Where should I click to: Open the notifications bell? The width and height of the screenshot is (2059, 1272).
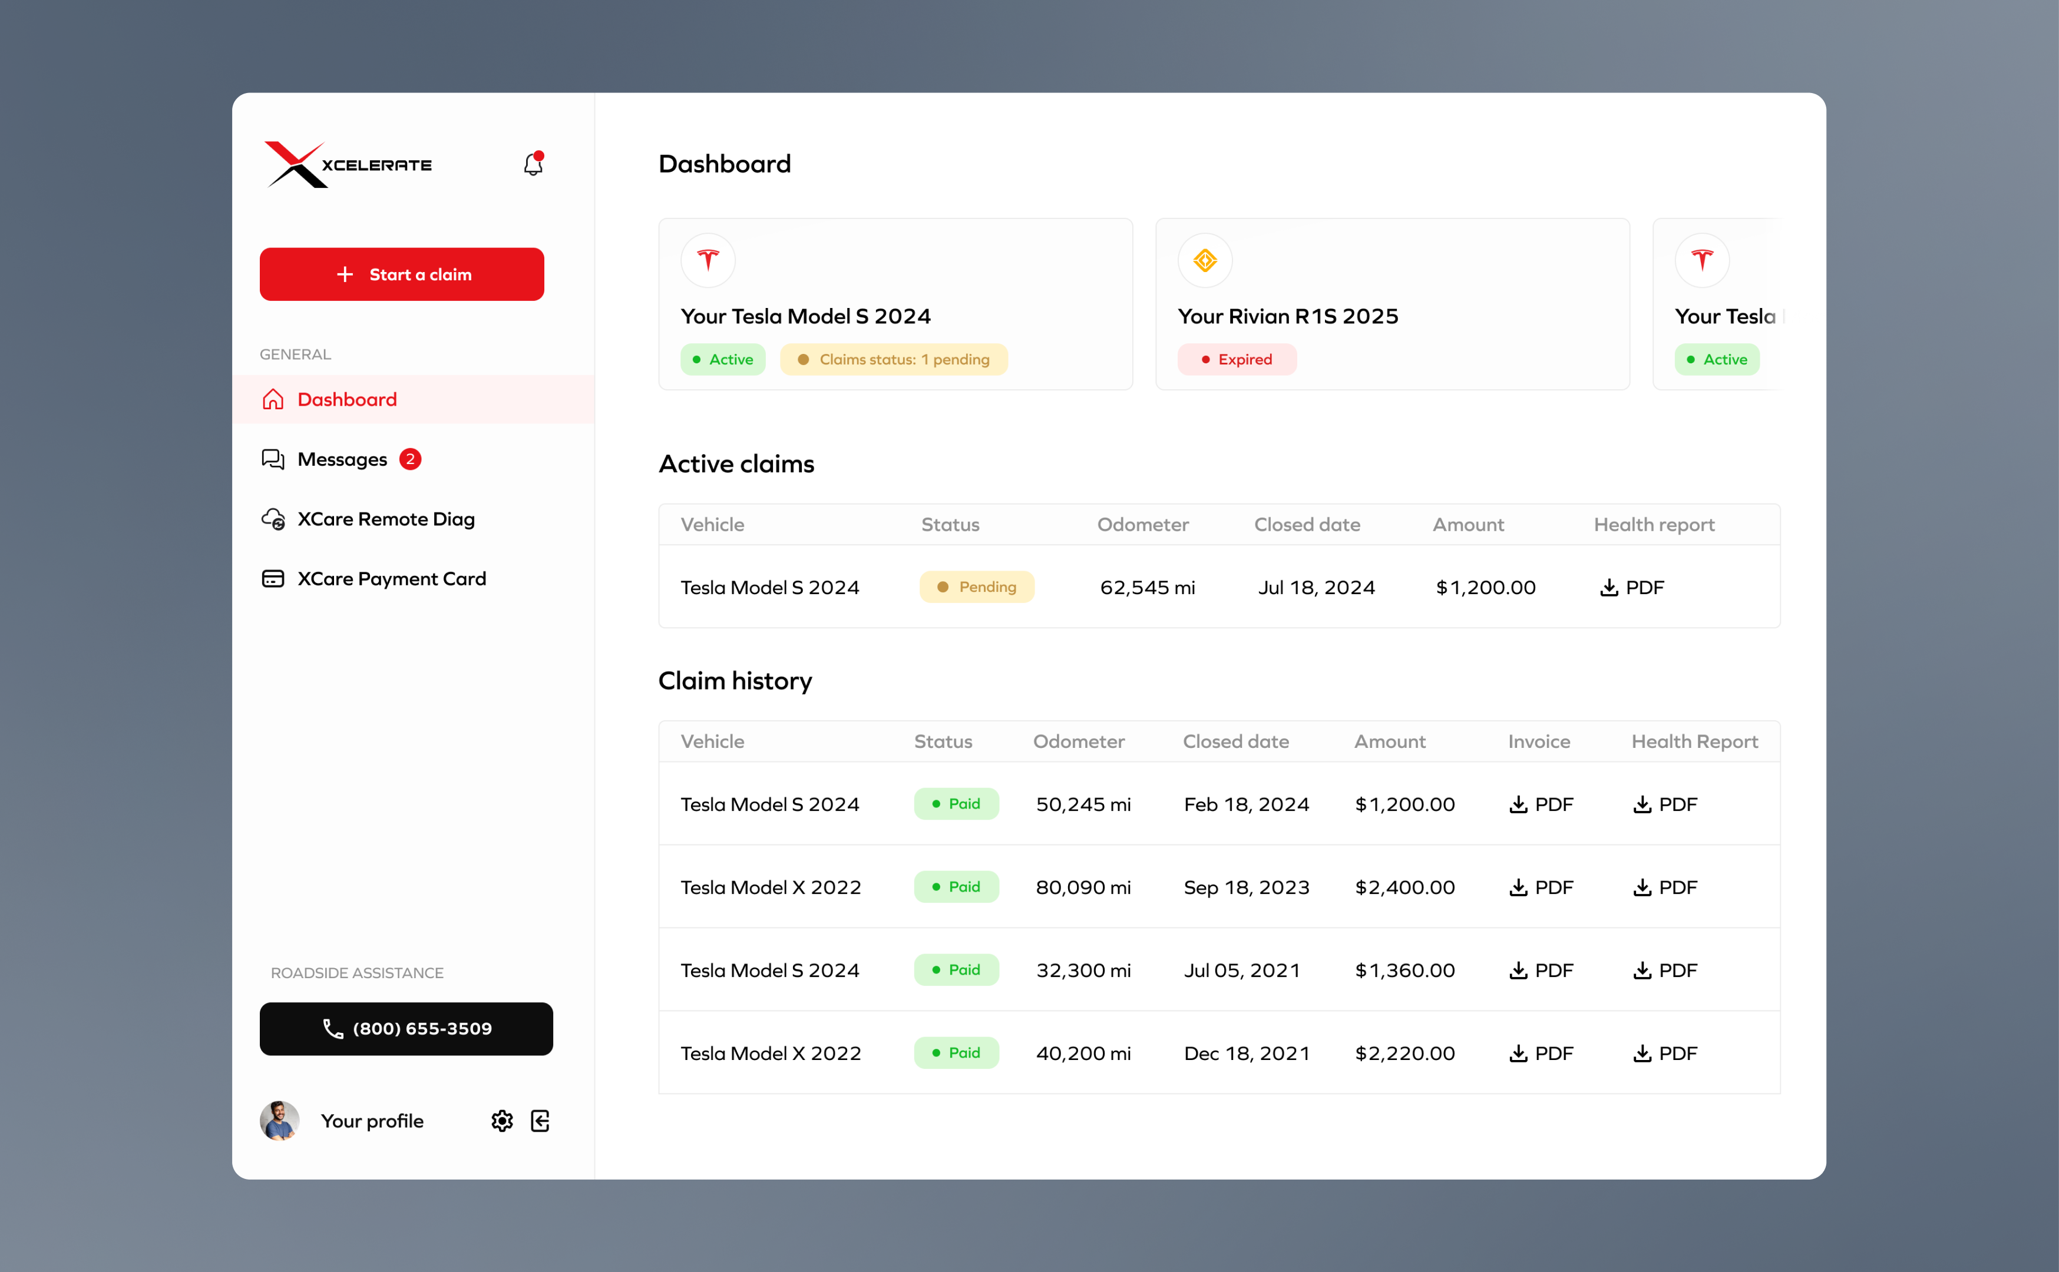[534, 164]
